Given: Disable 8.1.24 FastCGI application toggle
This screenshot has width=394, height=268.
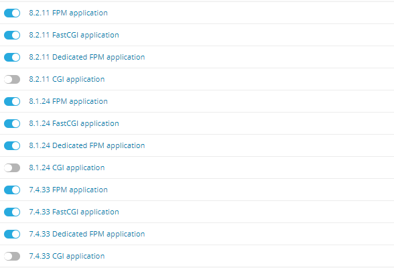Looking at the screenshot, I should 12,123.
